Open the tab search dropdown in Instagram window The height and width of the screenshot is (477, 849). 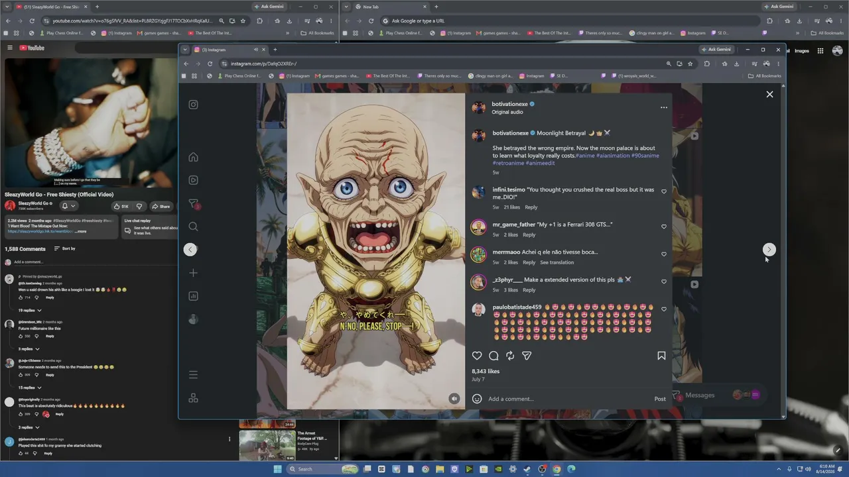[185, 50]
